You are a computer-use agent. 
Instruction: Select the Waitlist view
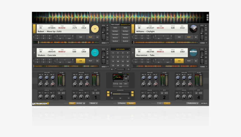(x=131, y=103)
